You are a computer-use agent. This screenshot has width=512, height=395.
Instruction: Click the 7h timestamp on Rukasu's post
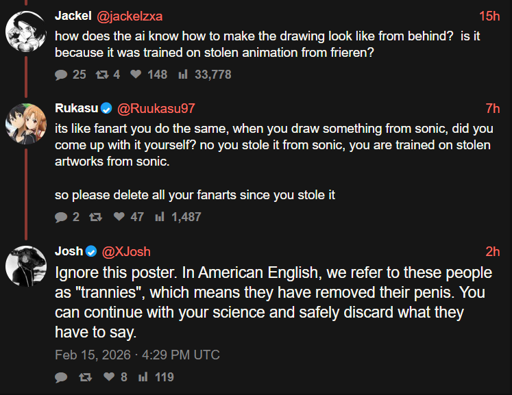tap(492, 108)
